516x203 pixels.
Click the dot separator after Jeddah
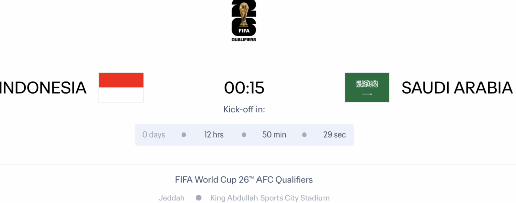(198, 198)
